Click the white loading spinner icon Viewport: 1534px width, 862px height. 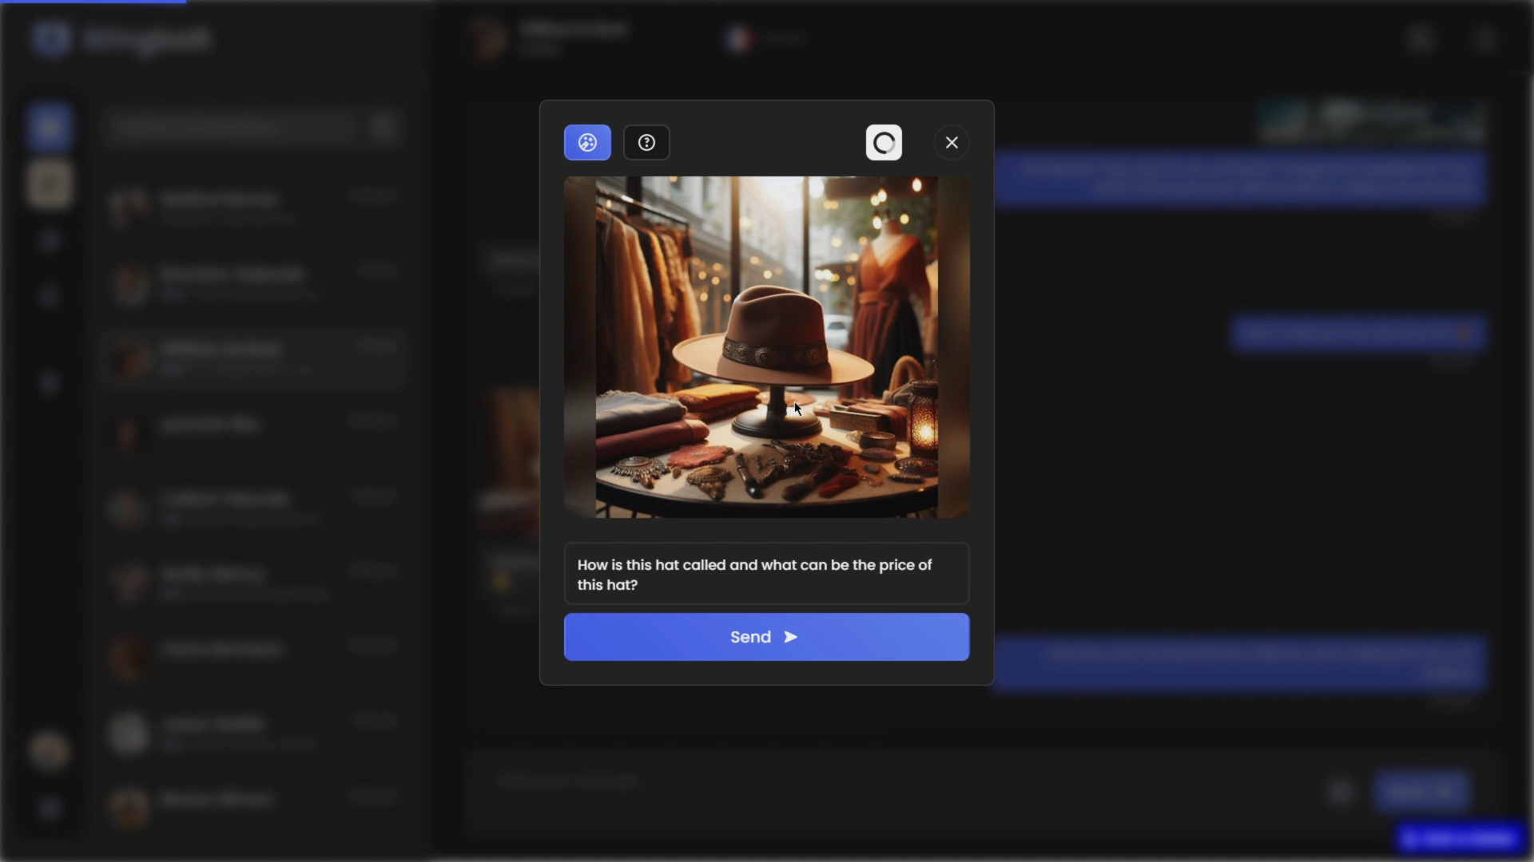[884, 143]
